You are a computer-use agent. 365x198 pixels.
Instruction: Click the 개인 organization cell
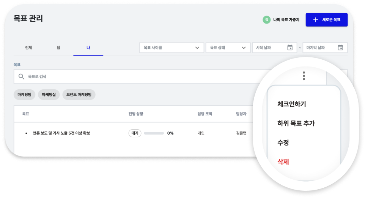[x=201, y=133]
